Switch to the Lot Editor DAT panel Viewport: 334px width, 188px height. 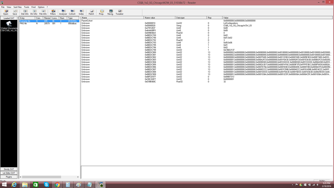9,173
